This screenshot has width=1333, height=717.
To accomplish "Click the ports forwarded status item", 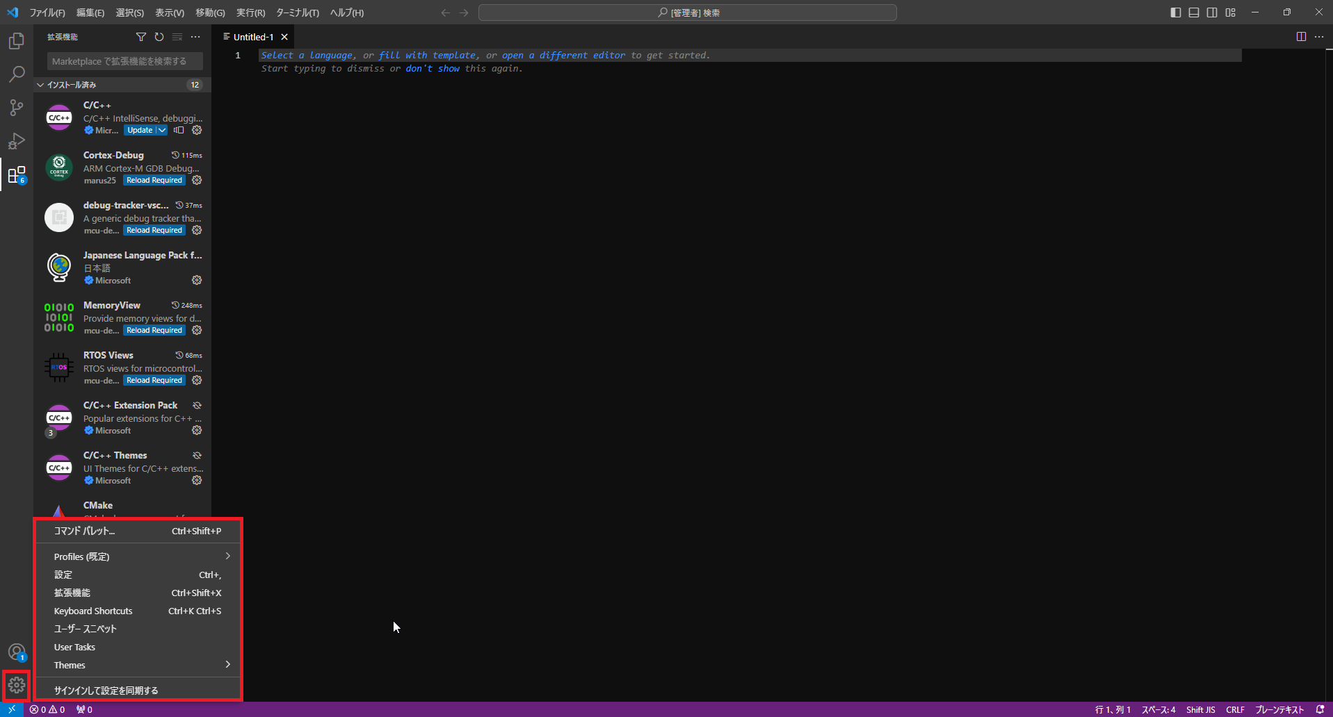I will (84, 709).
